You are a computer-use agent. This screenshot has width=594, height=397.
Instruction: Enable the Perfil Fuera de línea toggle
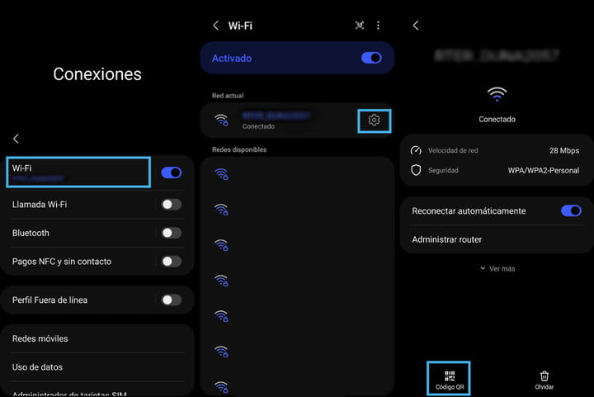point(171,300)
